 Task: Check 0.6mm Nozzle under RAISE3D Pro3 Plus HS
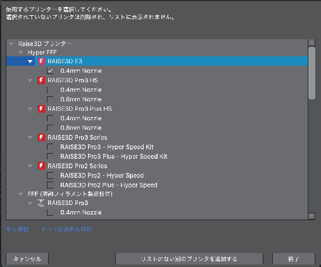click(50, 128)
